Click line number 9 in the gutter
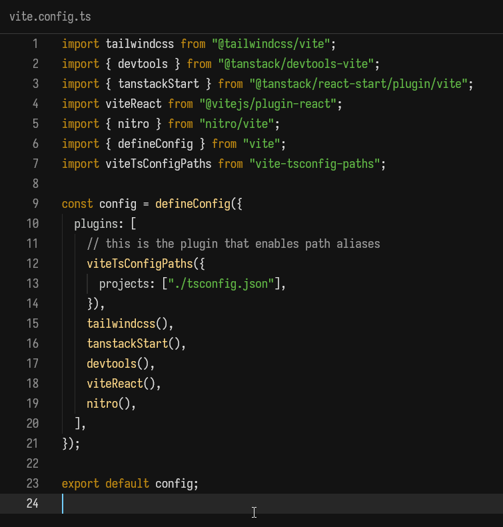The image size is (503, 527). (35, 204)
